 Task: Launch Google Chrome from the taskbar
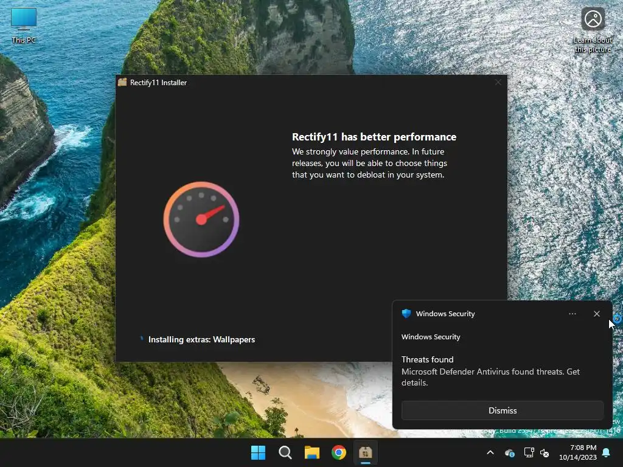(338, 452)
